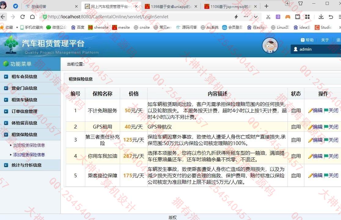Close the 你用车我加油 row
The width and height of the screenshot is (341, 220).
coord(331,156)
